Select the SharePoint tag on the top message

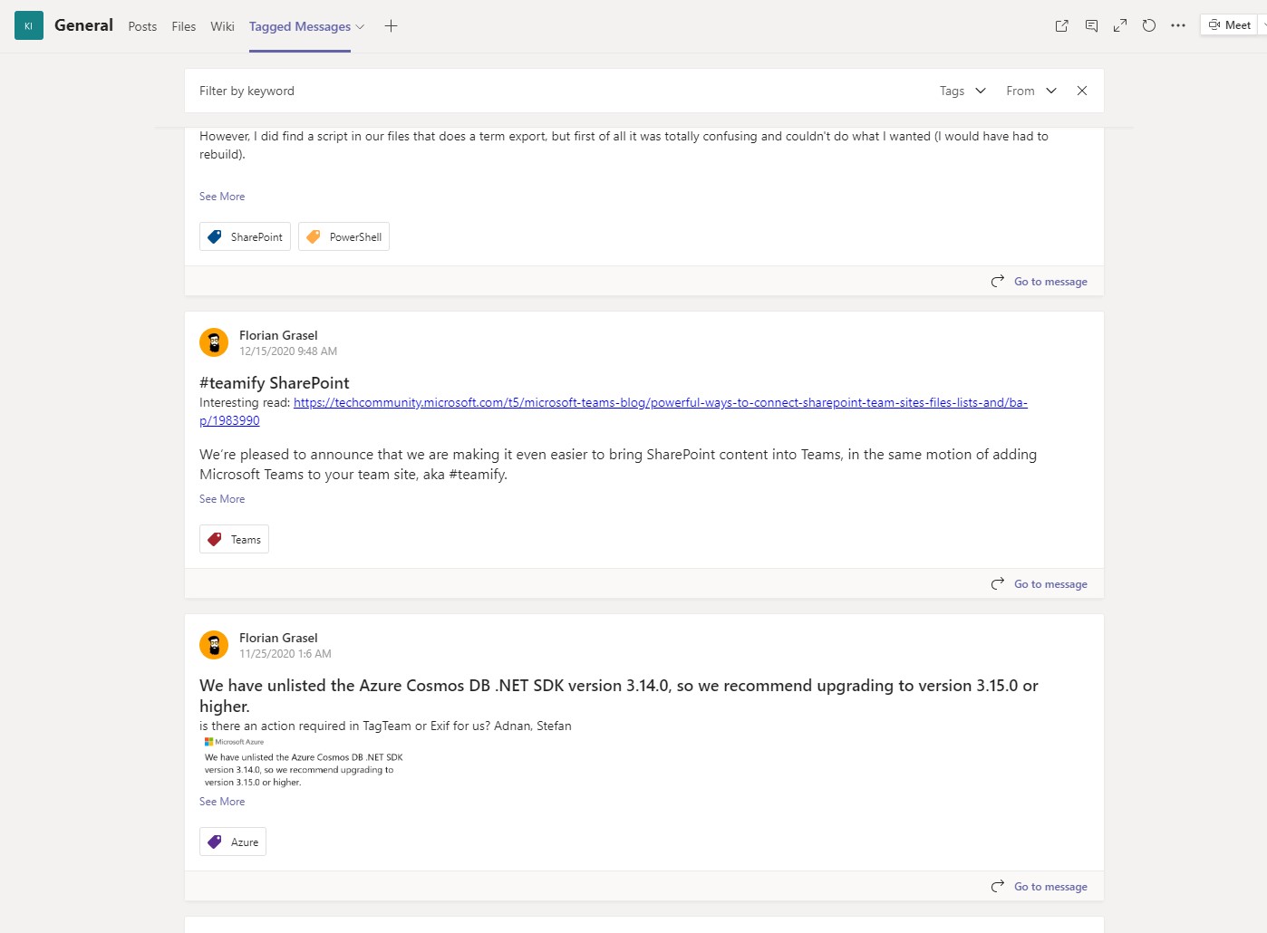click(x=245, y=236)
